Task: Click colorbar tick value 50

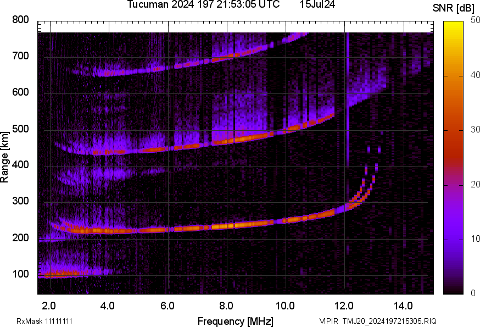Action: (476, 20)
